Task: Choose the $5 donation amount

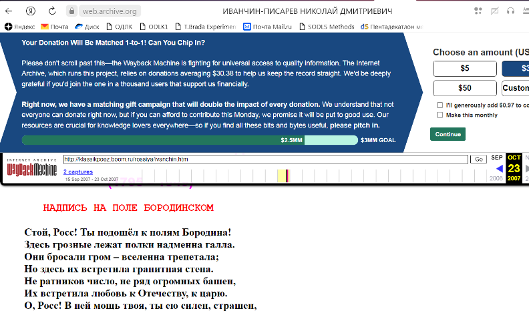Action: [465, 68]
